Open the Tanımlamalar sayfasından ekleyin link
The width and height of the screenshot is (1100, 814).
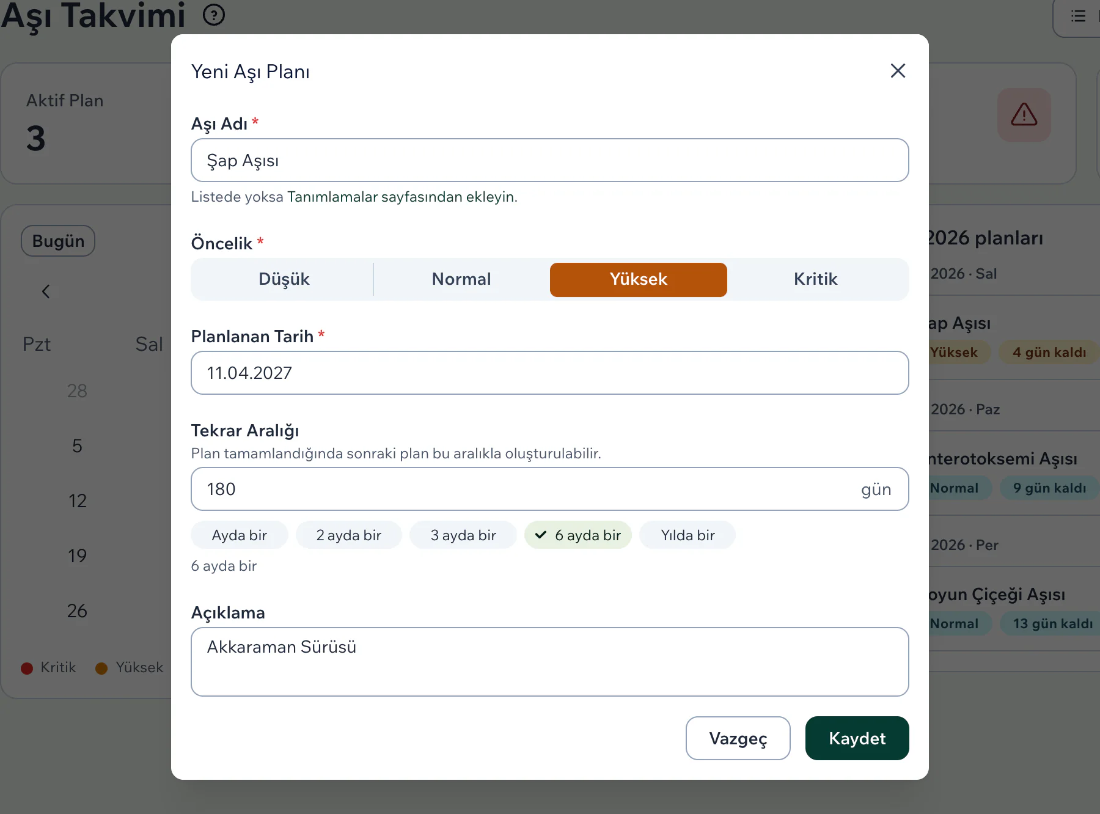click(x=402, y=197)
